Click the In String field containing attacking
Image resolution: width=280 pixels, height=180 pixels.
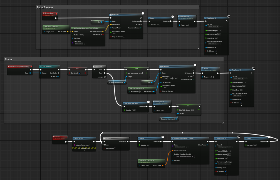tap(86, 145)
